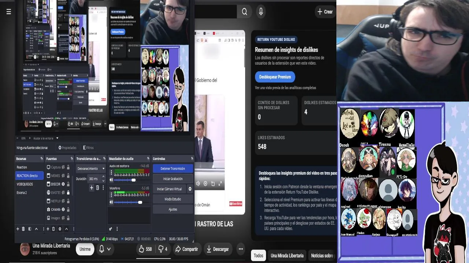The image size is (469, 263).
Task: Dislike the video with thumbs-down 4
Action: (x=163, y=249)
